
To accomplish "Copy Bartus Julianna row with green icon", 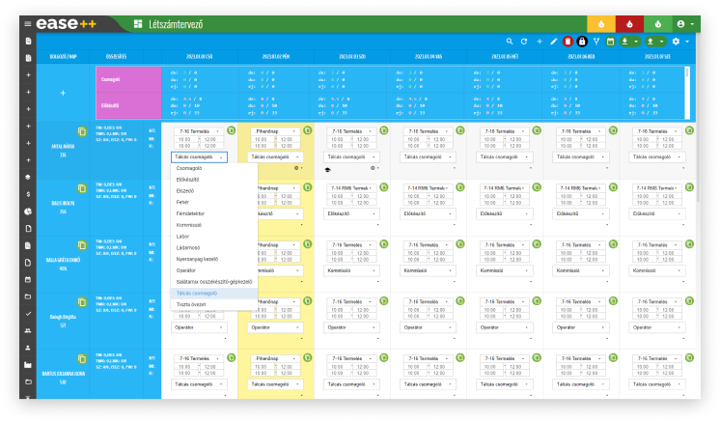I will [82, 358].
